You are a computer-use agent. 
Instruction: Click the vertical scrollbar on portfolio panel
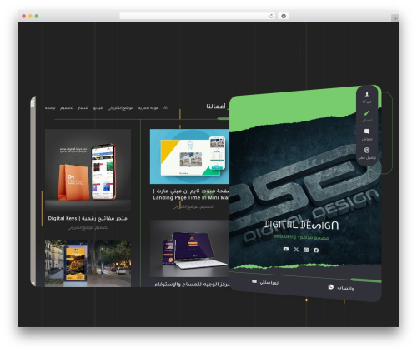pyautogui.click(x=33, y=191)
